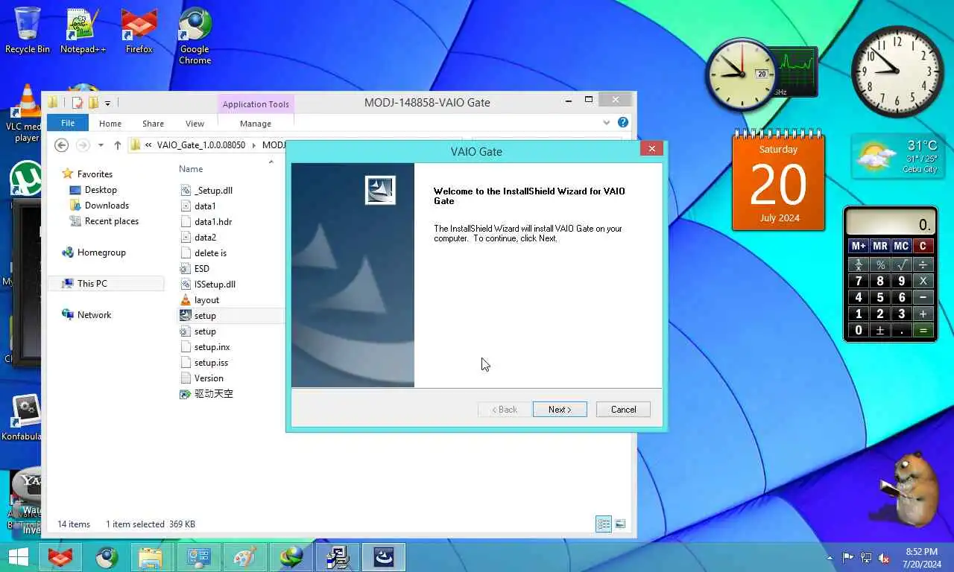Open Google Chrome desktop shortcut
Image resolution: width=954 pixels, height=572 pixels.
point(195,36)
